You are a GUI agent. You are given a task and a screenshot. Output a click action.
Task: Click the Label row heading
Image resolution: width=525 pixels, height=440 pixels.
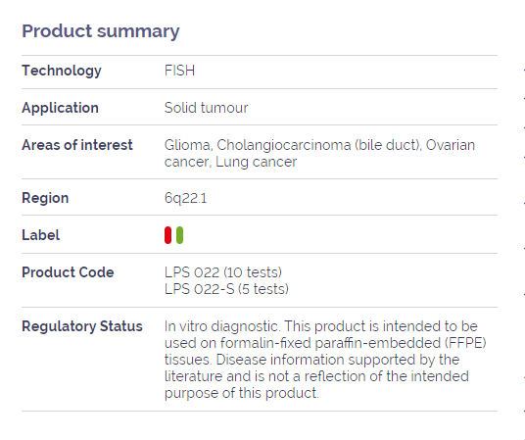(41, 235)
